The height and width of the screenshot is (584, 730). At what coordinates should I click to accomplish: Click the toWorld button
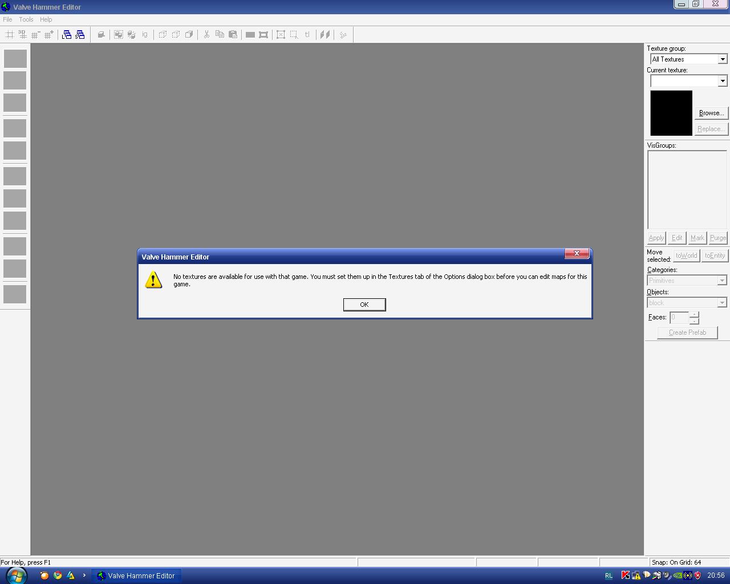click(687, 255)
